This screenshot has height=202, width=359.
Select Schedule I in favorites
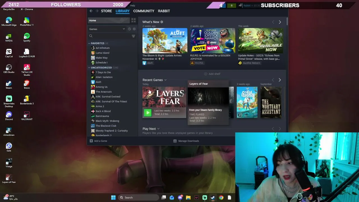(101, 63)
